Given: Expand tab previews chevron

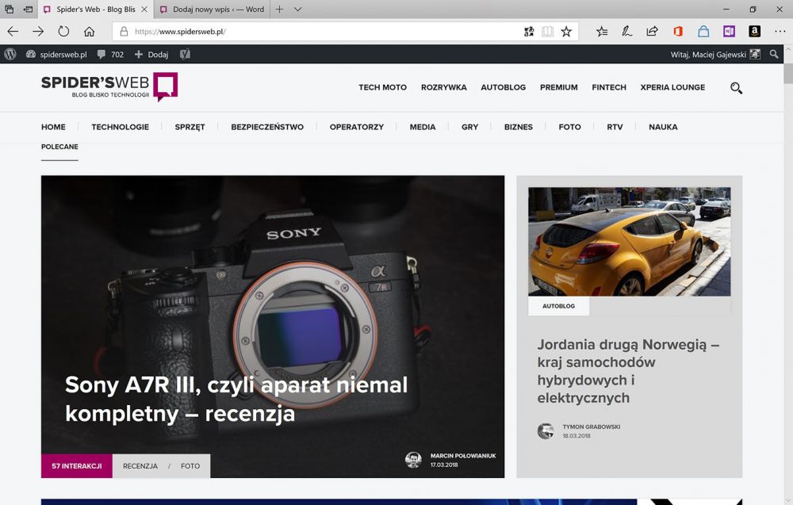Looking at the screenshot, I should [298, 9].
